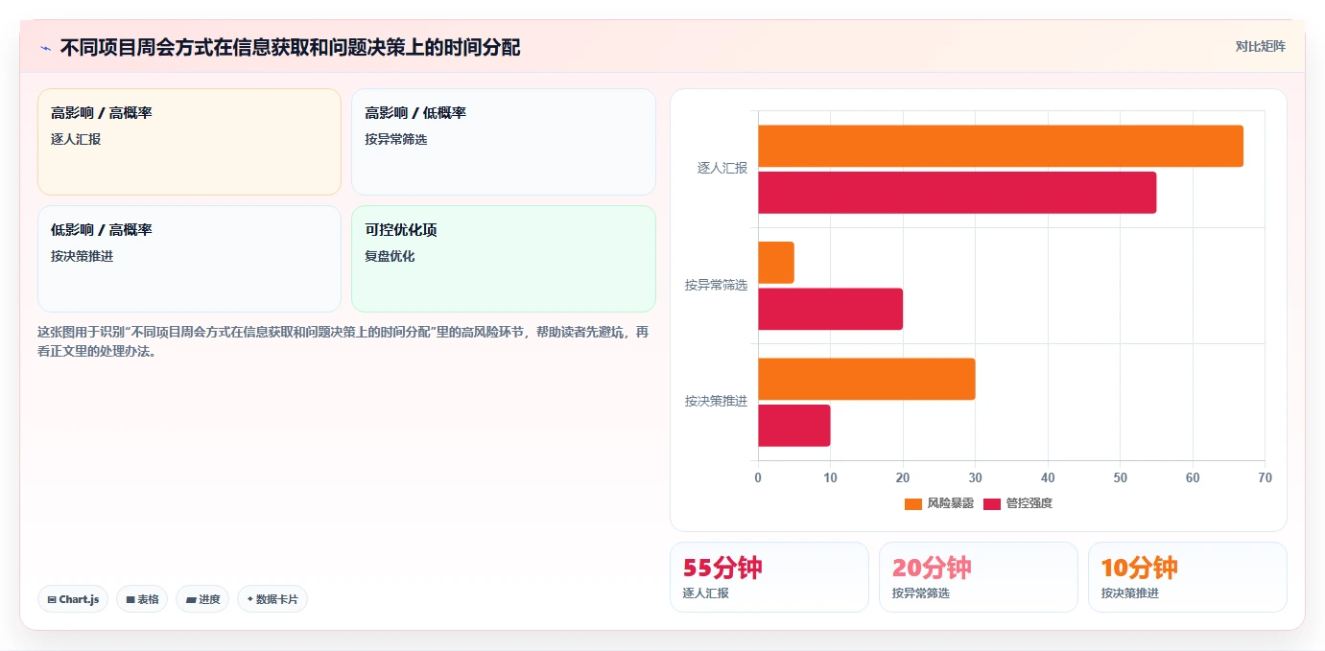This screenshot has height=651, width=1325.
Task: Click the Chart.js tag
Action: pos(73,599)
